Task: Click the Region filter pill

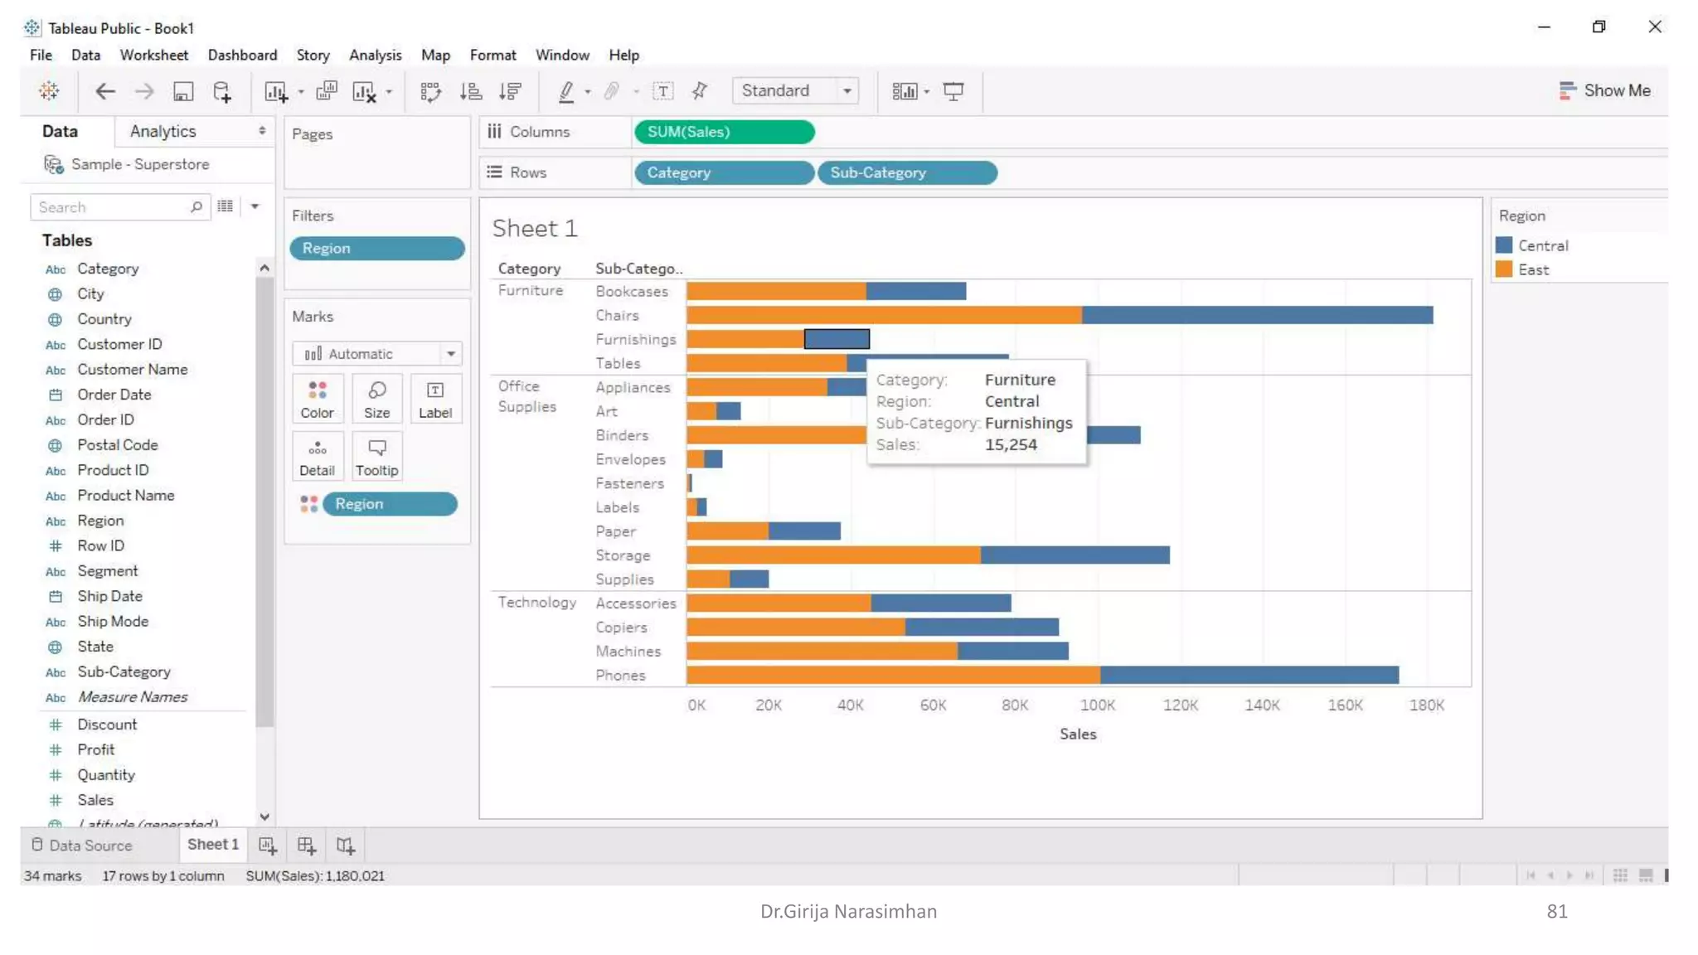Action: [376, 248]
